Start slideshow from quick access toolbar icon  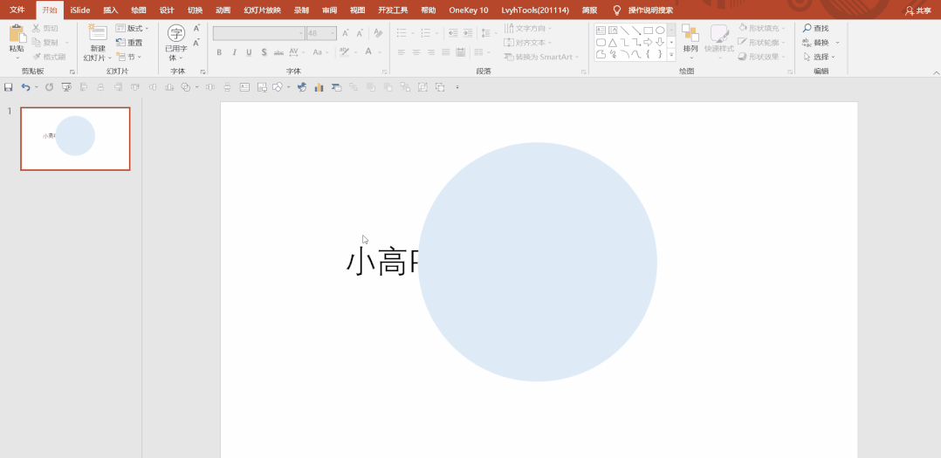[x=66, y=87]
